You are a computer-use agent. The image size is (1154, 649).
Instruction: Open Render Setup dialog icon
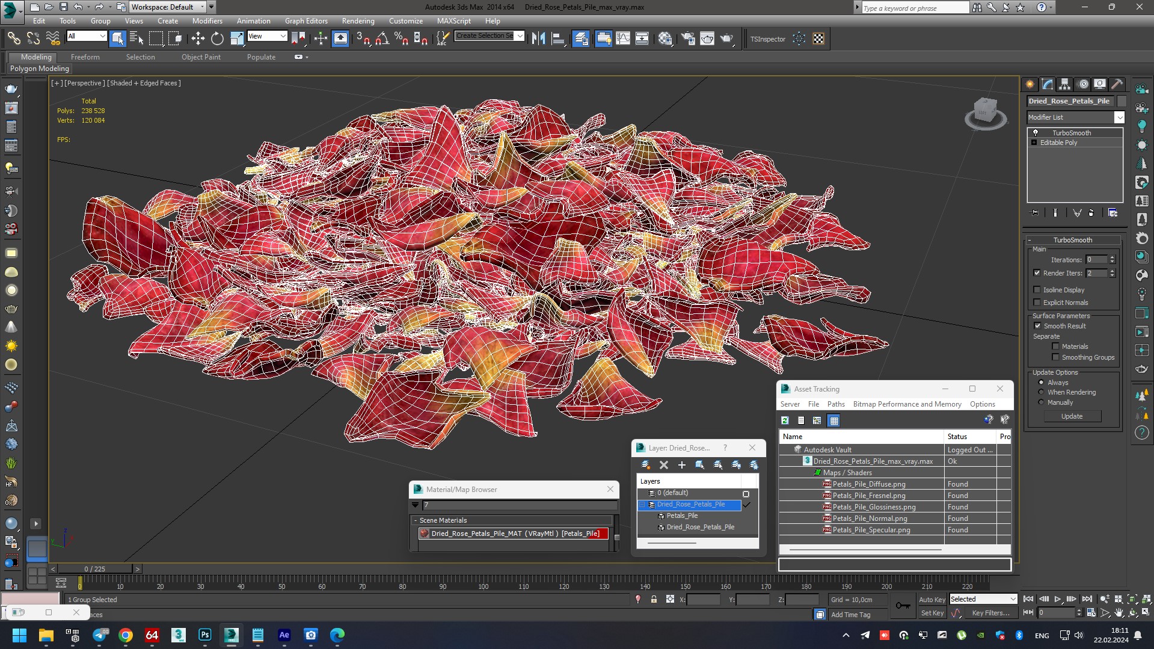688,38
